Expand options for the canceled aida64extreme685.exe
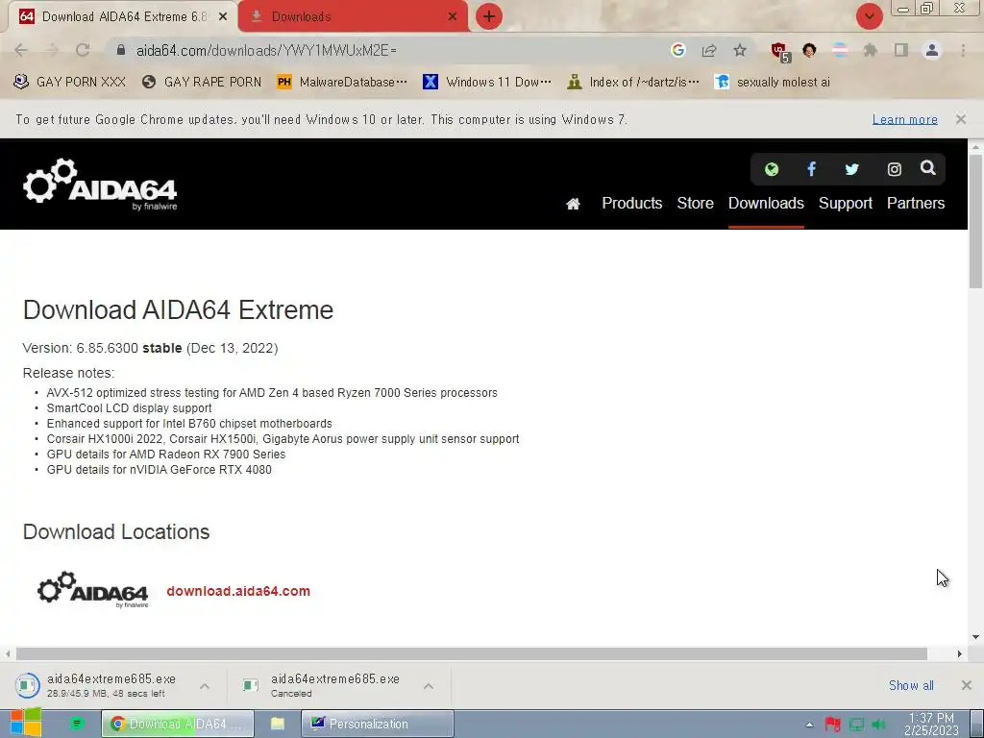 point(429,686)
